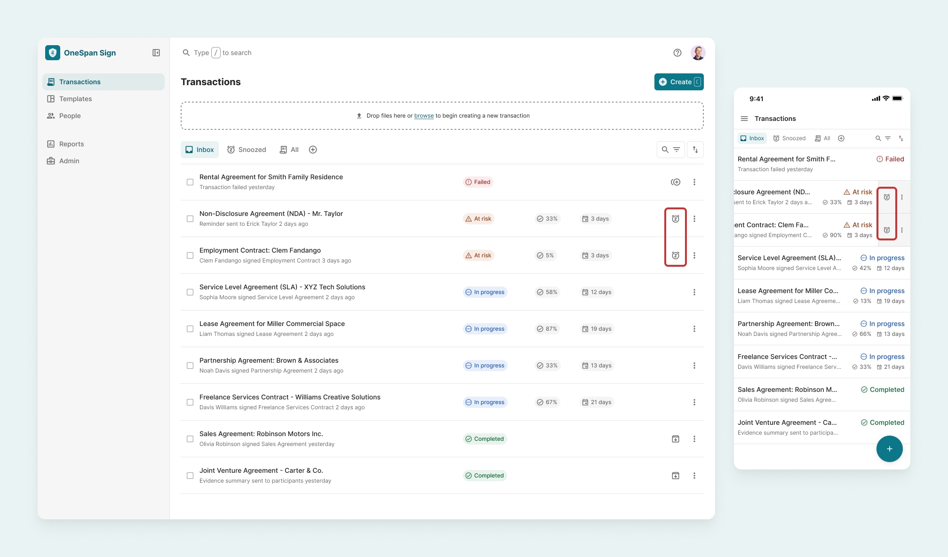
Task: Click the Create button
Action: pos(679,81)
